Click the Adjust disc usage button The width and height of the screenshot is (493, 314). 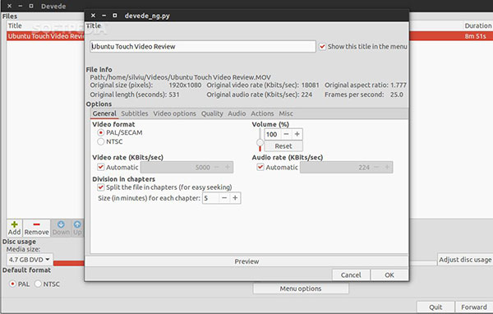pos(465,260)
